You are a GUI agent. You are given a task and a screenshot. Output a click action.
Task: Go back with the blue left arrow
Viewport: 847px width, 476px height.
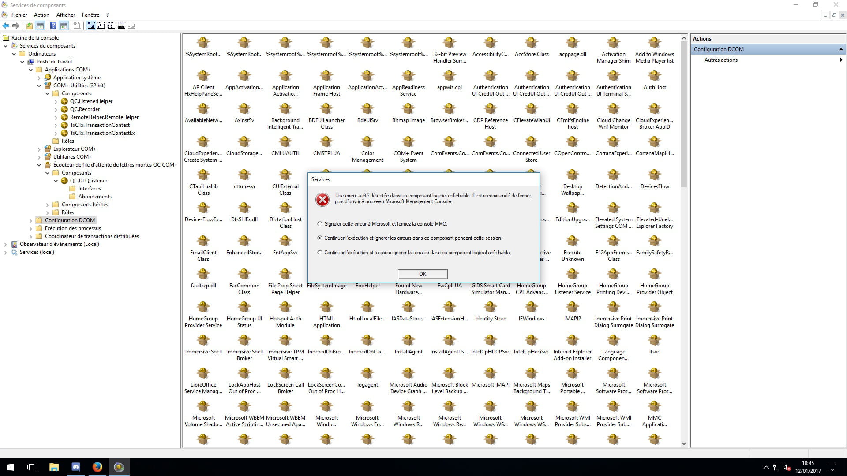pyautogui.click(x=6, y=26)
